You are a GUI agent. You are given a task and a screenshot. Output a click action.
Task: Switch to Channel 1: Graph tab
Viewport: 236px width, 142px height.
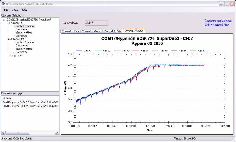91,31
